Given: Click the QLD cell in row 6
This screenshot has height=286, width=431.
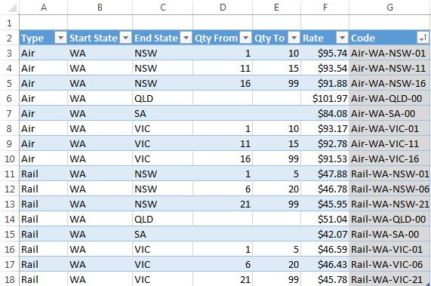Looking at the screenshot, I should [162, 98].
